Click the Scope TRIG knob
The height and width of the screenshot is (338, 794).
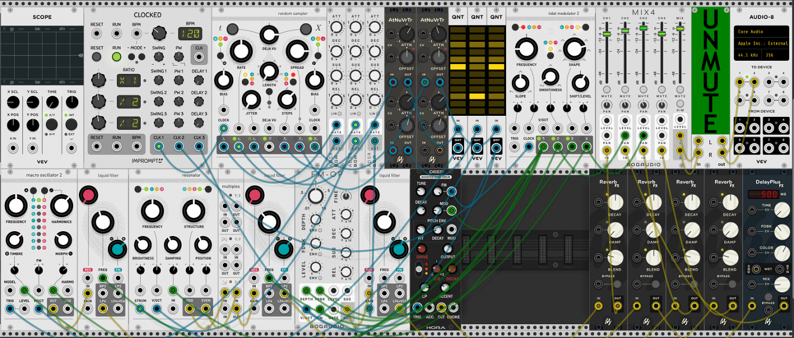click(x=71, y=103)
